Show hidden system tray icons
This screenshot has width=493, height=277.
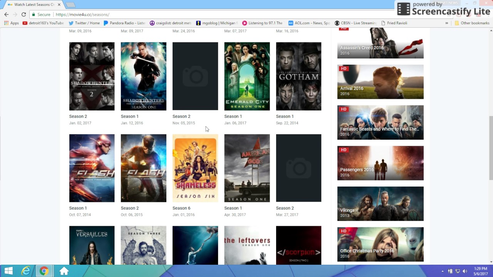click(443, 271)
